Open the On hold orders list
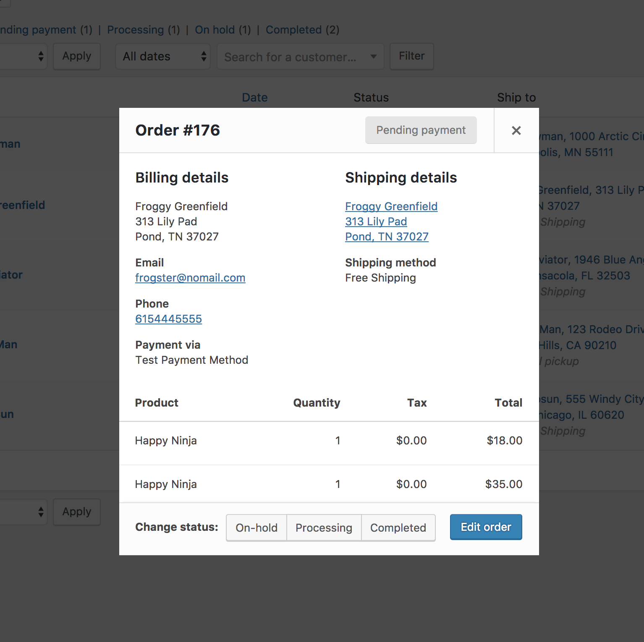Screen dimensions: 644x642 (x=215, y=30)
